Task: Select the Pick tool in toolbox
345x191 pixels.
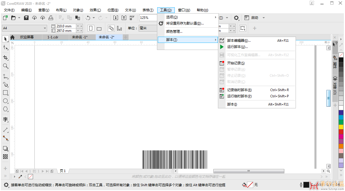Action: [x=5, y=39]
